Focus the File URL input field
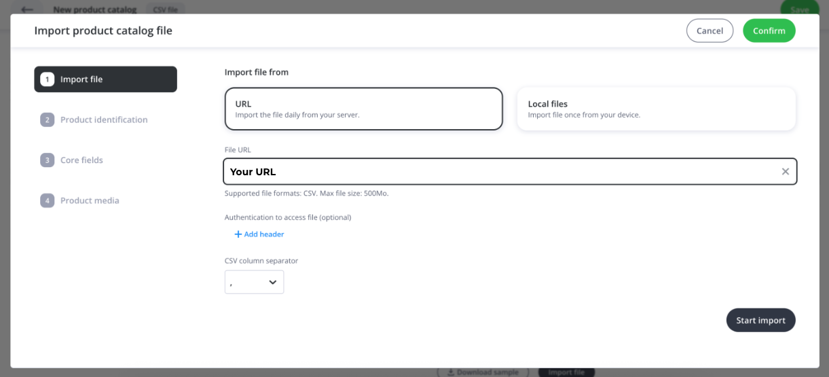The height and width of the screenshot is (377, 829). click(510, 171)
